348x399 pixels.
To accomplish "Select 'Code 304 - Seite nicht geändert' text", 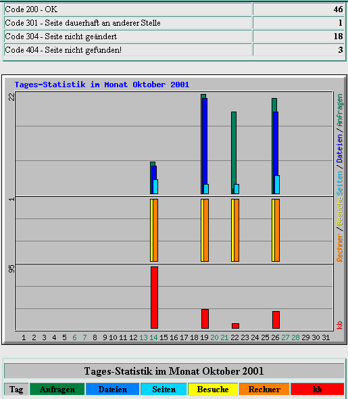I will 61,37.
